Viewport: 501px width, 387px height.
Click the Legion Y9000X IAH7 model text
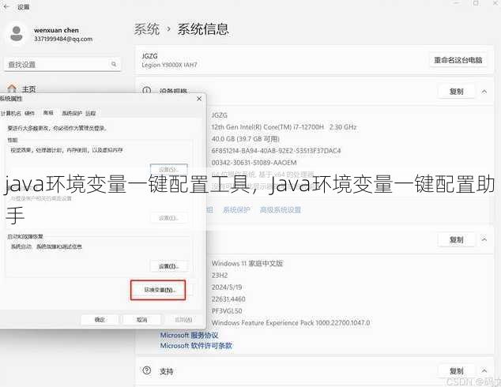click(169, 65)
